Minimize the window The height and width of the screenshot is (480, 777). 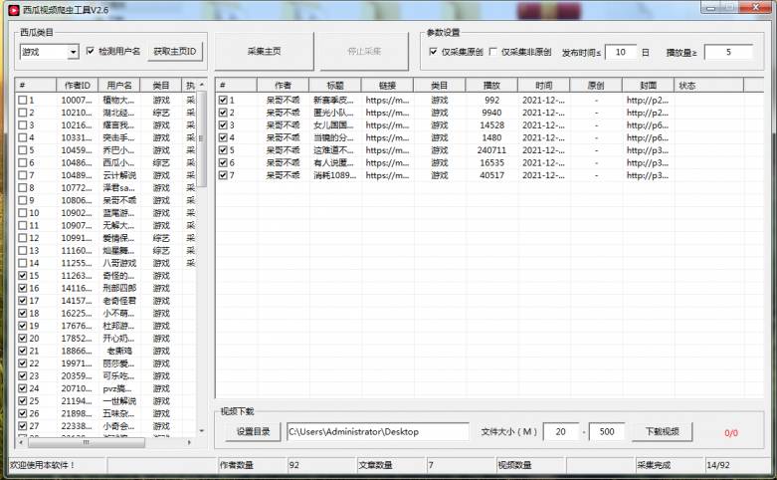tap(710, 7)
